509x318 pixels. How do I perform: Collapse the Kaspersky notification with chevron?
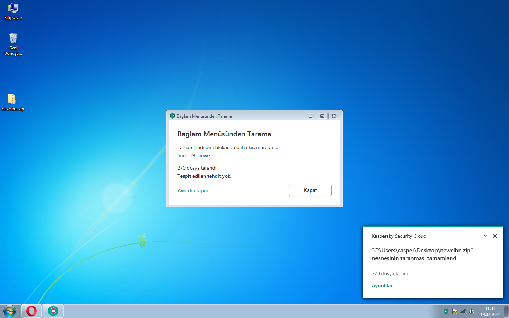(485, 236)
